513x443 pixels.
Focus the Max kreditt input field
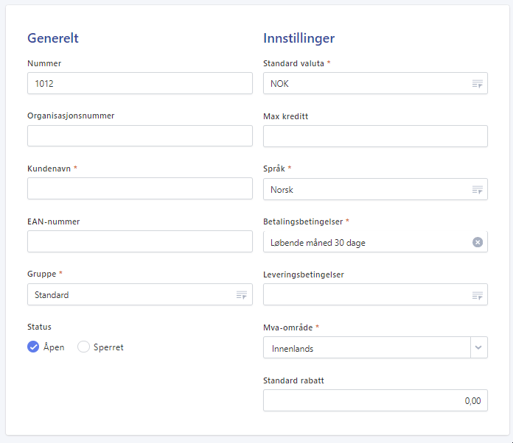[x=375, y=136]
